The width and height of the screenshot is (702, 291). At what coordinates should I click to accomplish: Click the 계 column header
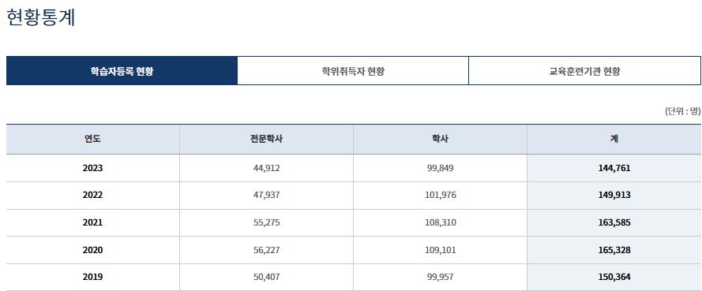click(614, 139)
